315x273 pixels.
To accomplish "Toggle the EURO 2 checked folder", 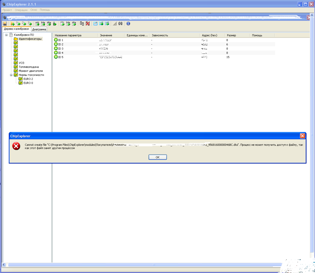I will [21, 79].
